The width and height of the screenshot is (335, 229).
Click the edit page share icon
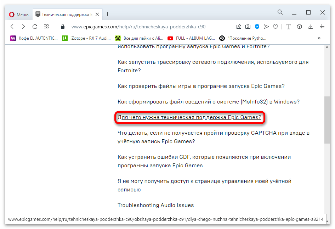pos(239,27)
